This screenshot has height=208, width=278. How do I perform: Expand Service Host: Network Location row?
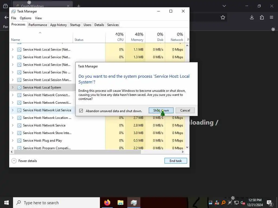12,118
